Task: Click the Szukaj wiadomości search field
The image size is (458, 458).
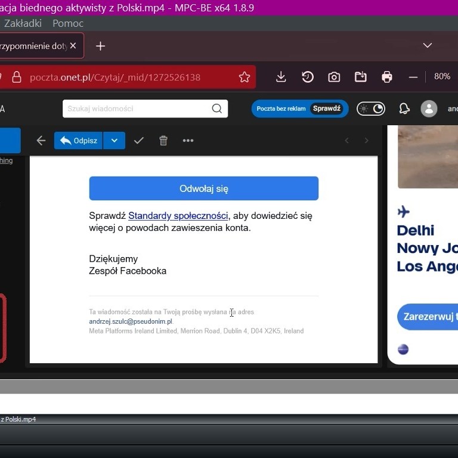Action: pos(137,109)
